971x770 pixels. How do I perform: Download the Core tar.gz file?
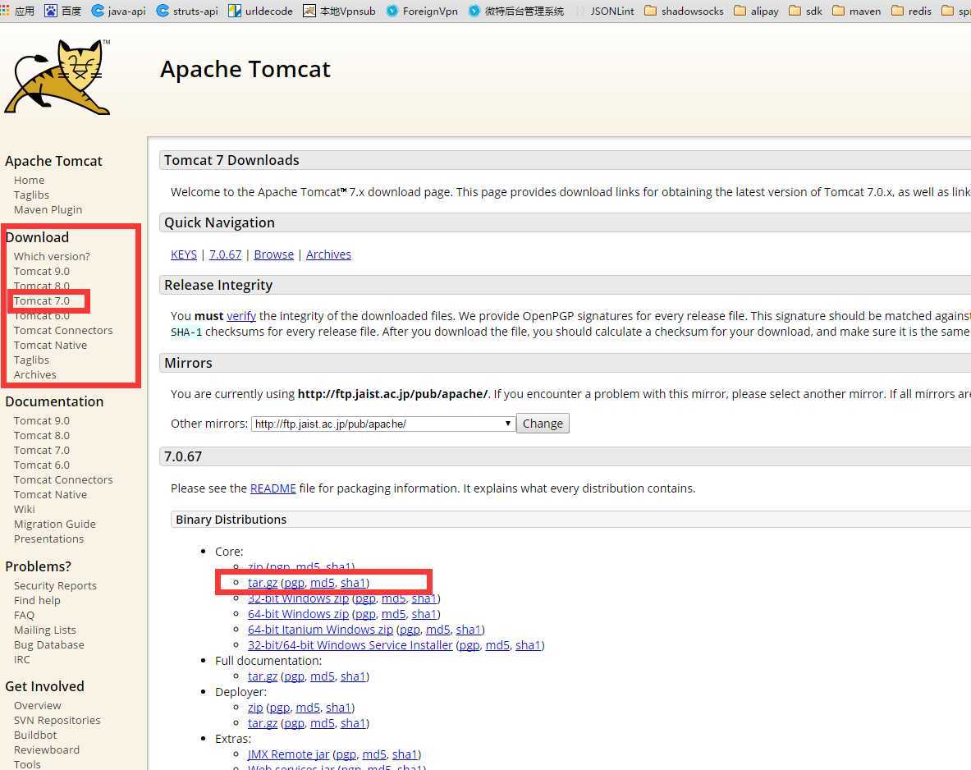click(263, 583)
